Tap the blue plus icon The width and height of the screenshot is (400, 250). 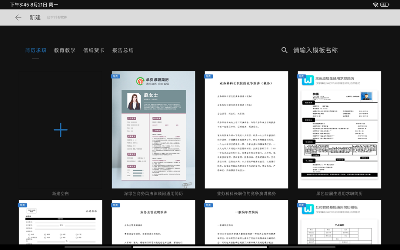60,130
